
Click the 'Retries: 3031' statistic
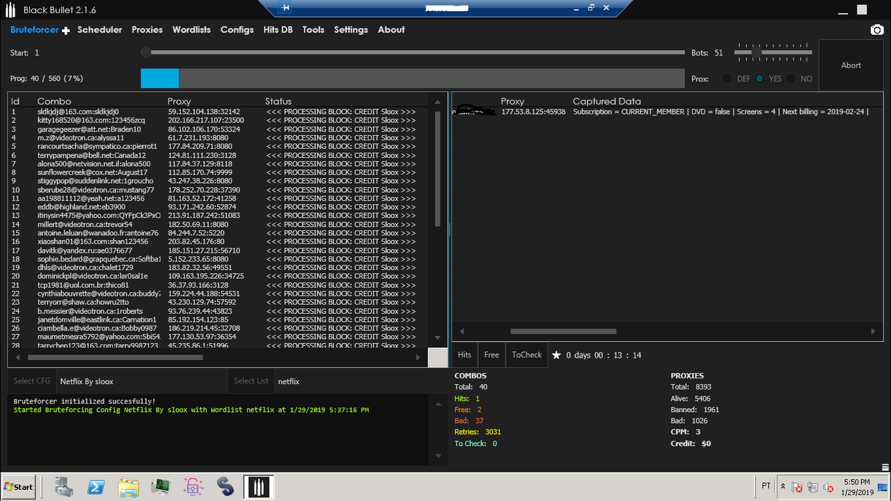(x=478, y=432)
